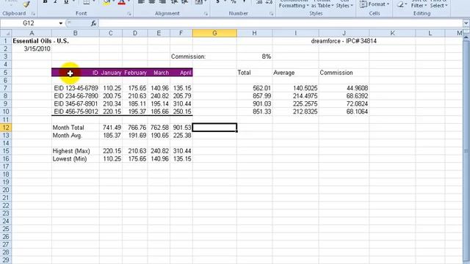This screenshot has width=470, height=264.
Task: Open Number format dialog launcher
Action: (x=271, y=14)
